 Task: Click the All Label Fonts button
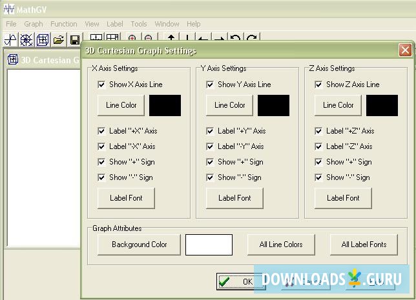click(x=364, y=245)
